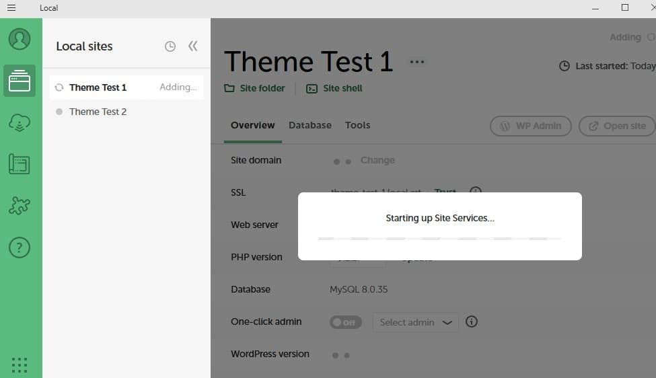Open the hamburger menu
Image resolution: width=656 pixels, height=378 pixels.
coord(11,8)
